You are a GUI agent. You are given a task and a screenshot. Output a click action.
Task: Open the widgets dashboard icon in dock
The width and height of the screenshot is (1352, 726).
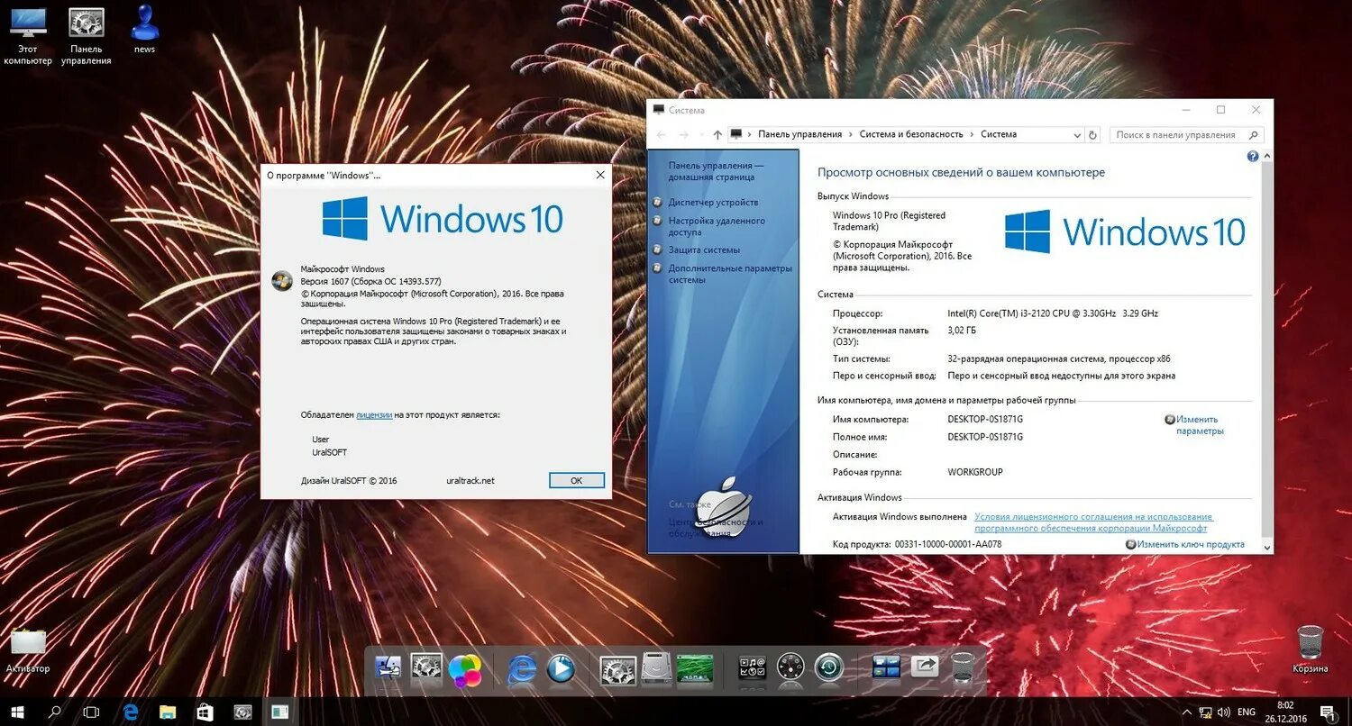pos(752,669)
